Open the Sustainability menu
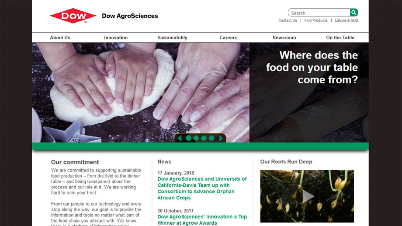 [x=172, y=38]
